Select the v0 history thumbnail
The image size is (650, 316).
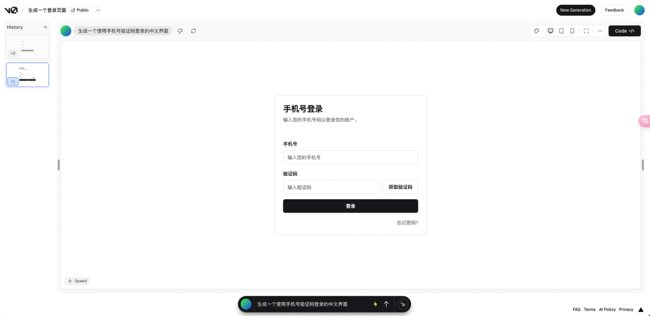[27, 46]
